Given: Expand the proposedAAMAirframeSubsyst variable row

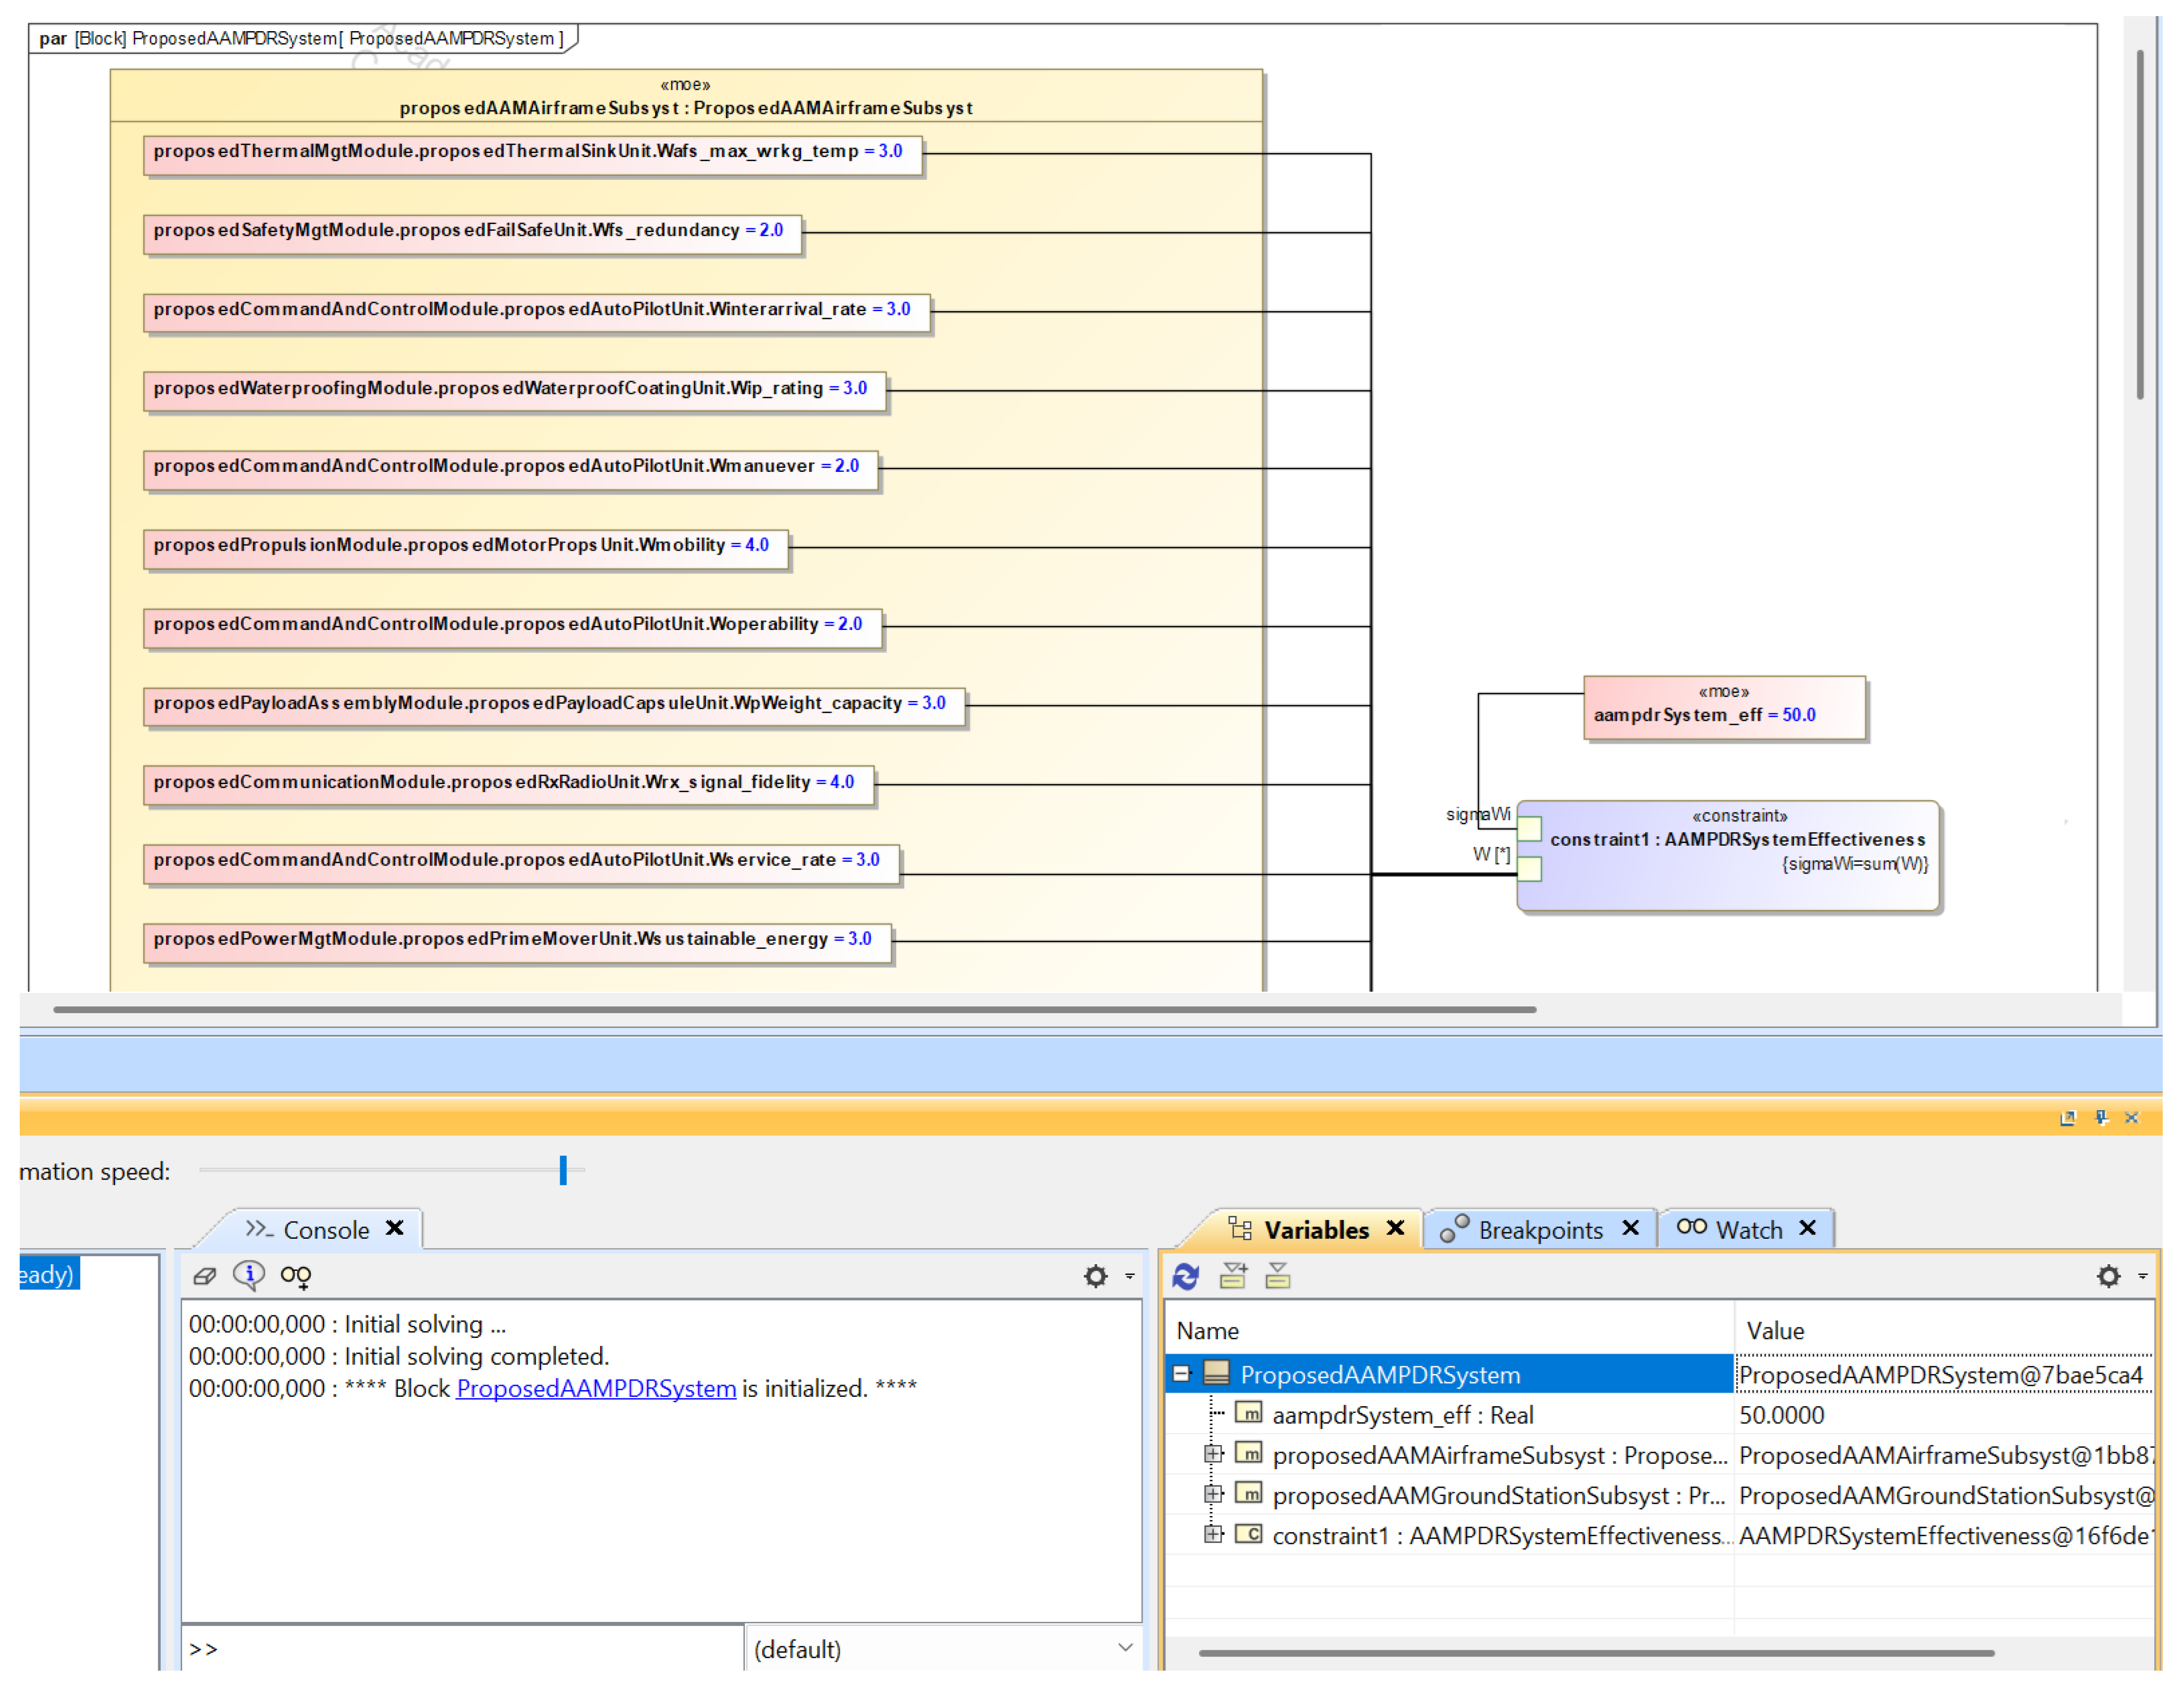Looking at the screenshot, I should click(x=1214, y=1455).
